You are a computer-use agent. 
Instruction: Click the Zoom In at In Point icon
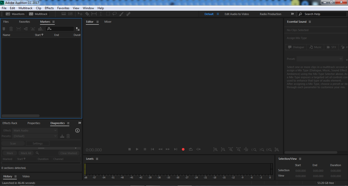[254, 150]
